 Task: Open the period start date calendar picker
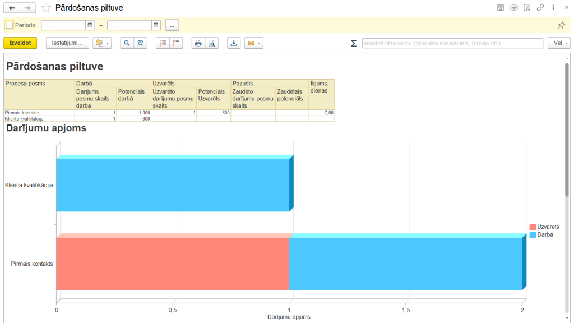click(x=90, y=25)
